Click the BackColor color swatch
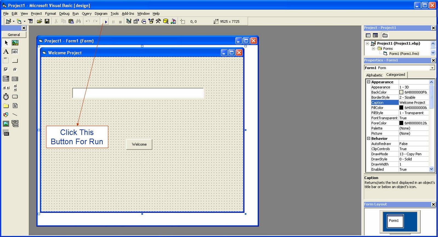The width and height of the screenshot is (438, 237). click(401, 92)
